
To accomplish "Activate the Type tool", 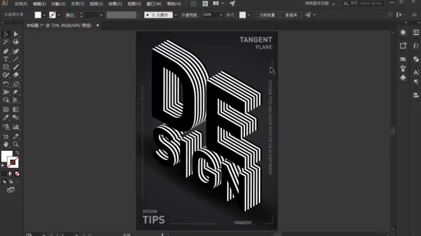I will (6, 59).
